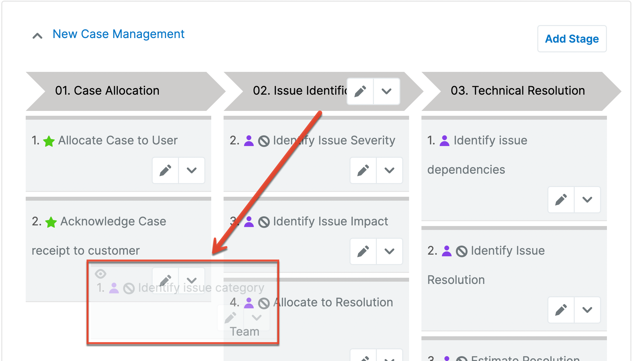
Task: Click eye icon on dragged task card
Action: coord(101,274)
